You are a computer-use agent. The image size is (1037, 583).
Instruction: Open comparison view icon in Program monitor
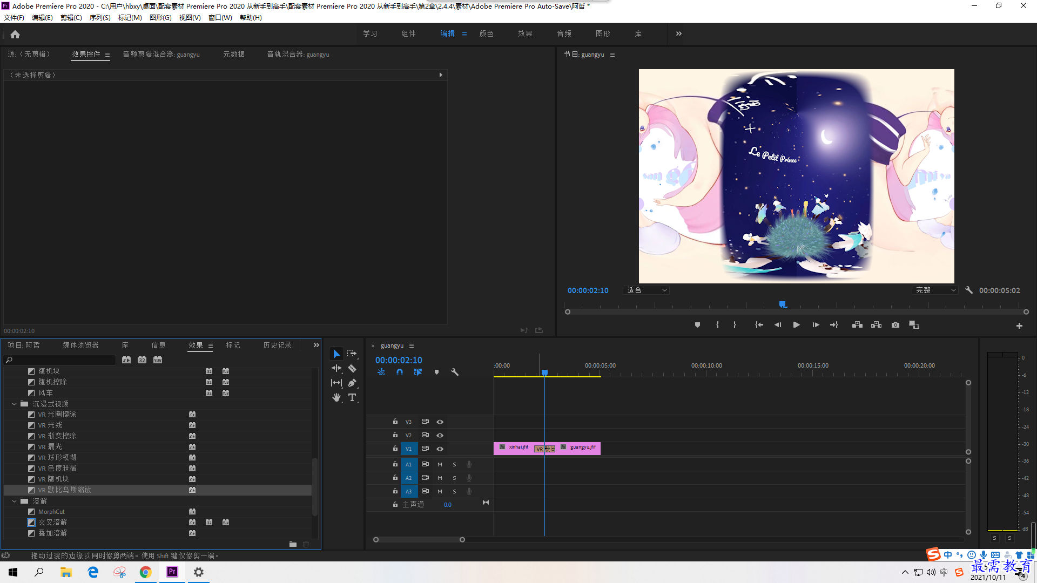[x=914, y=325]
